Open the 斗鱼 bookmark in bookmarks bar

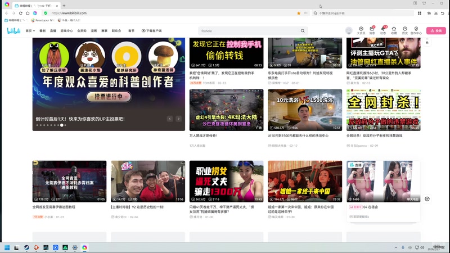[x=69, y=20]
